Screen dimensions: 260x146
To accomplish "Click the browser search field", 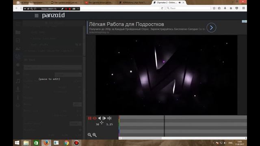I will coord(188,8).
